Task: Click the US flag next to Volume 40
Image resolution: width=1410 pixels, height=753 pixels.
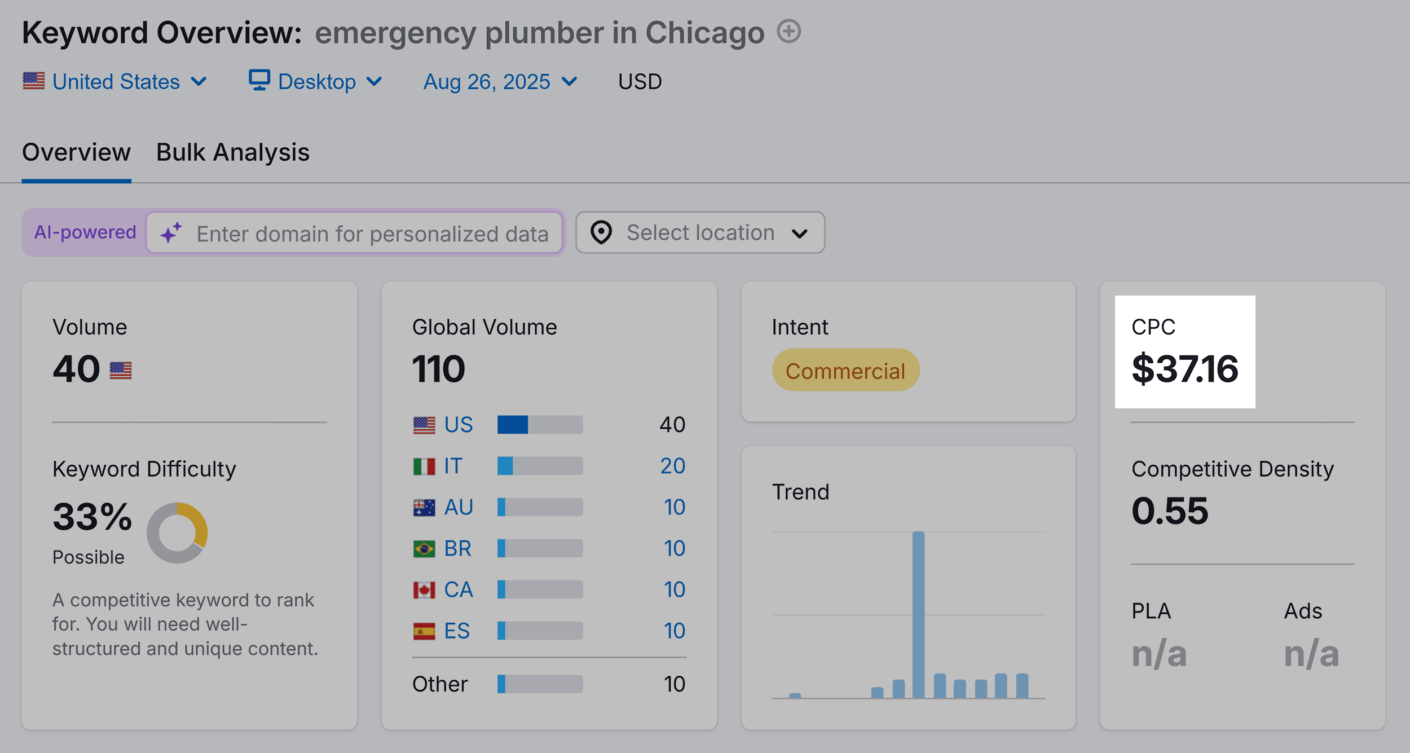Action: coord(121,371)
